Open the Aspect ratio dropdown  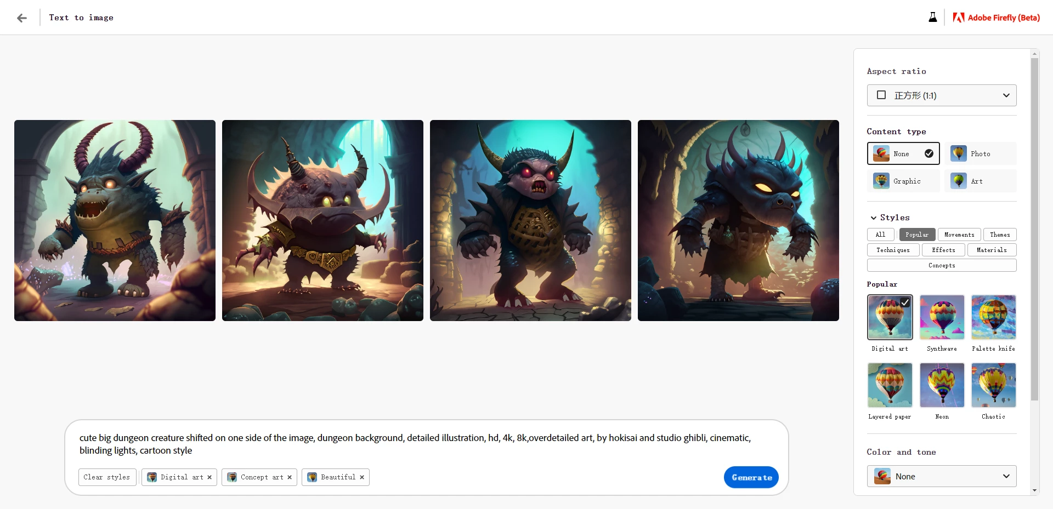tap(941, 95)
